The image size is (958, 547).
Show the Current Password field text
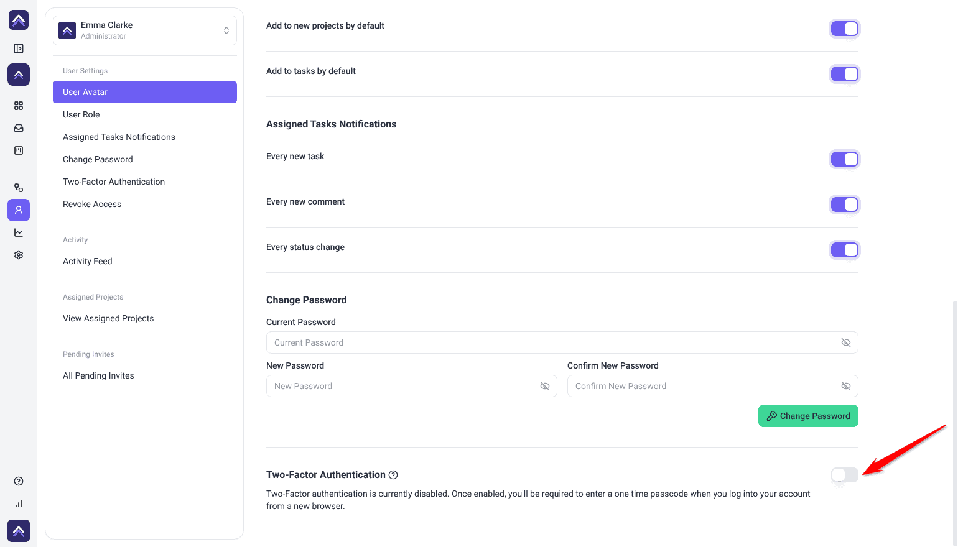(x=846, y=342)
